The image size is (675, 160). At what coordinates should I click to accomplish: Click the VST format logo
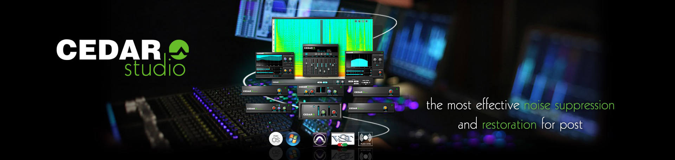[342, 139]
